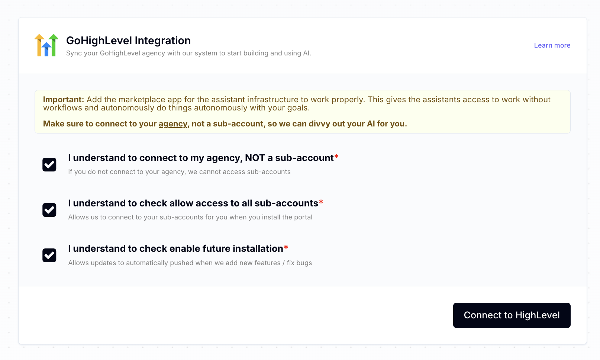Viewport: 600px width, 360px height.
Task: Click the bold 'Important:' label in the banner
Action: [64, 100]
